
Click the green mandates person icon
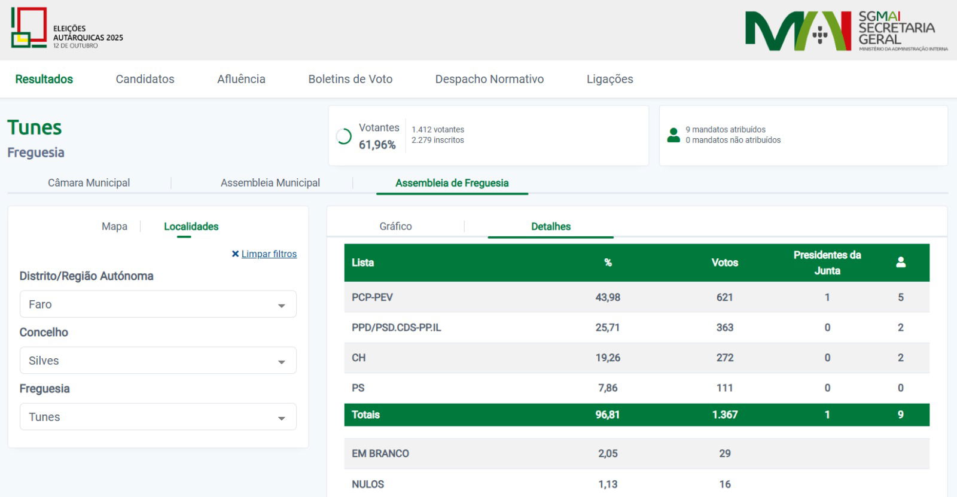coord(673,135)
